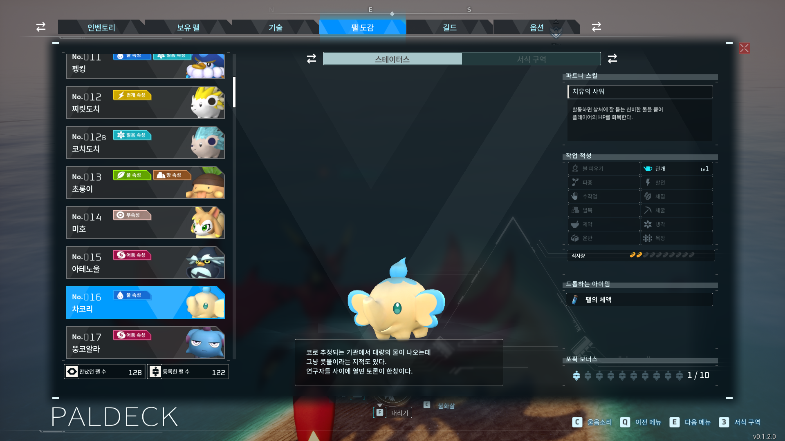Select No.017 뚱코알라 entry
785x441 pixels.
[146, 343]
